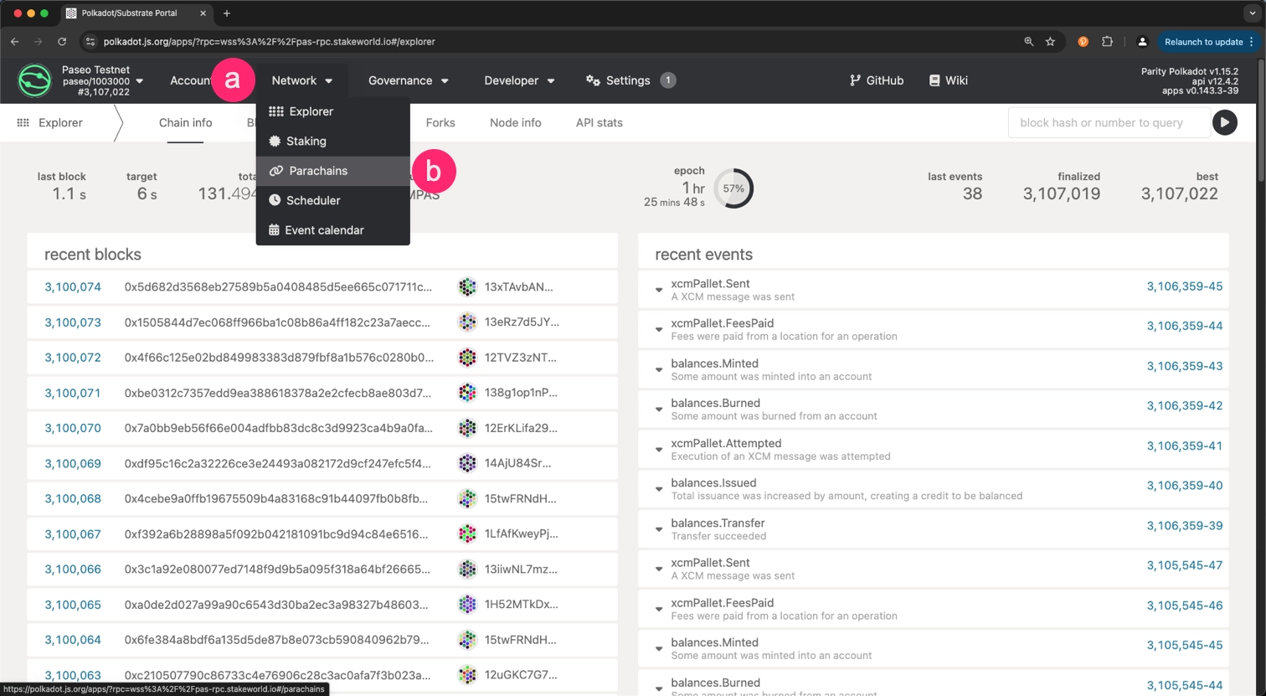This screenshot has width=1266, height=696.
Task: Open a new browser tab
Action: [x=227, y=13]
